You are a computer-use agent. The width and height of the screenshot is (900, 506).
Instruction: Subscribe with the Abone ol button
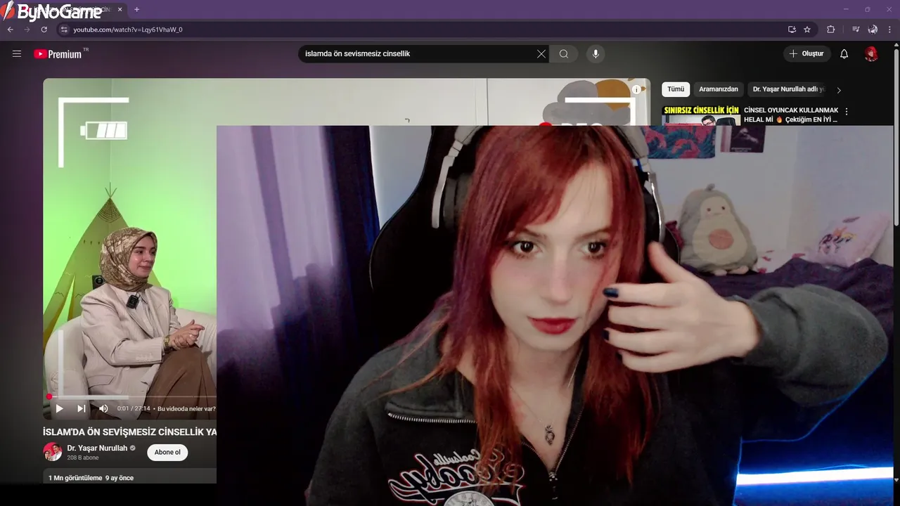167,452
